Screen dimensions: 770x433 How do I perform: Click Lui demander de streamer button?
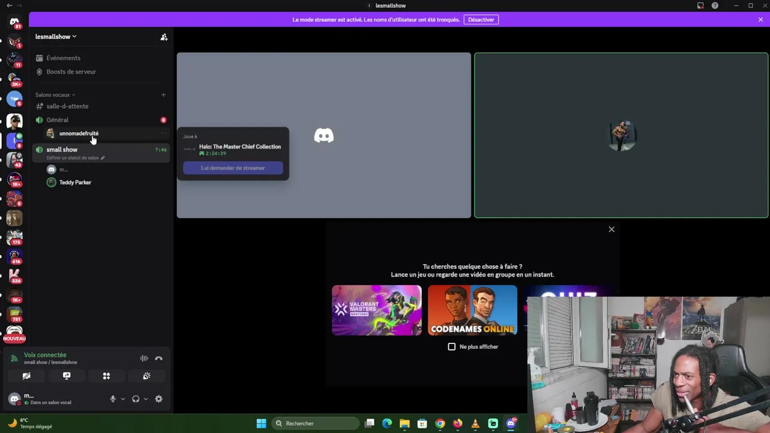(233, 168)
